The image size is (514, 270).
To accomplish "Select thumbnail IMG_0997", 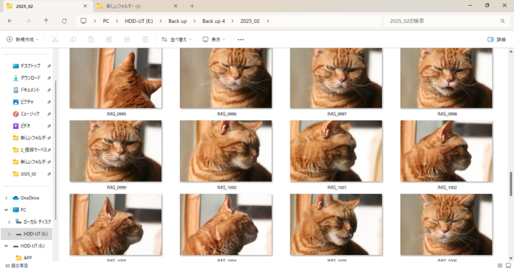I will [x=336, y=78].
